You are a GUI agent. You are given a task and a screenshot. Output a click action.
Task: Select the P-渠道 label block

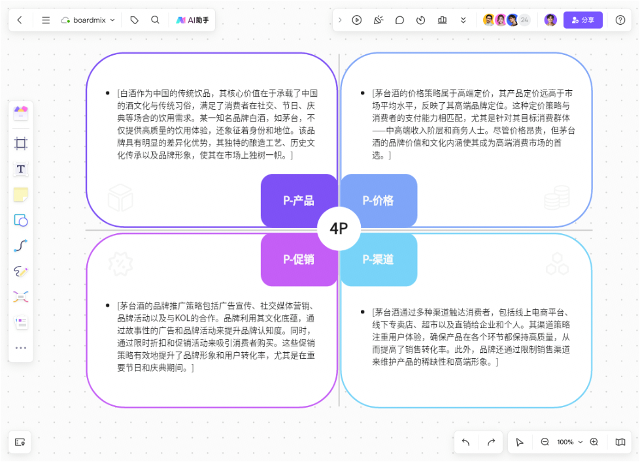click(379, 259)
